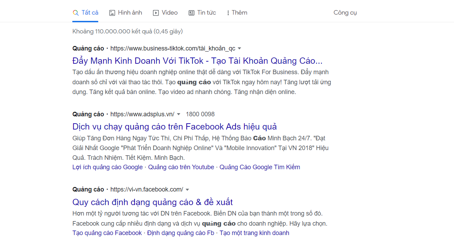Switch to the Hình ảnh tab
454x242 pixels.
(129, 13)
